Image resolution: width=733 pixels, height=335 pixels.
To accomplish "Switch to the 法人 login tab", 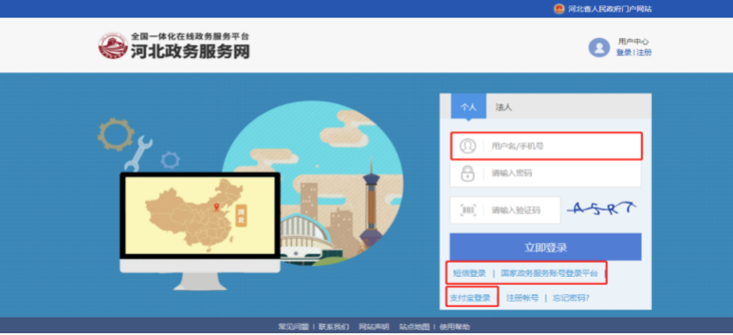I will tap(503, 108).
